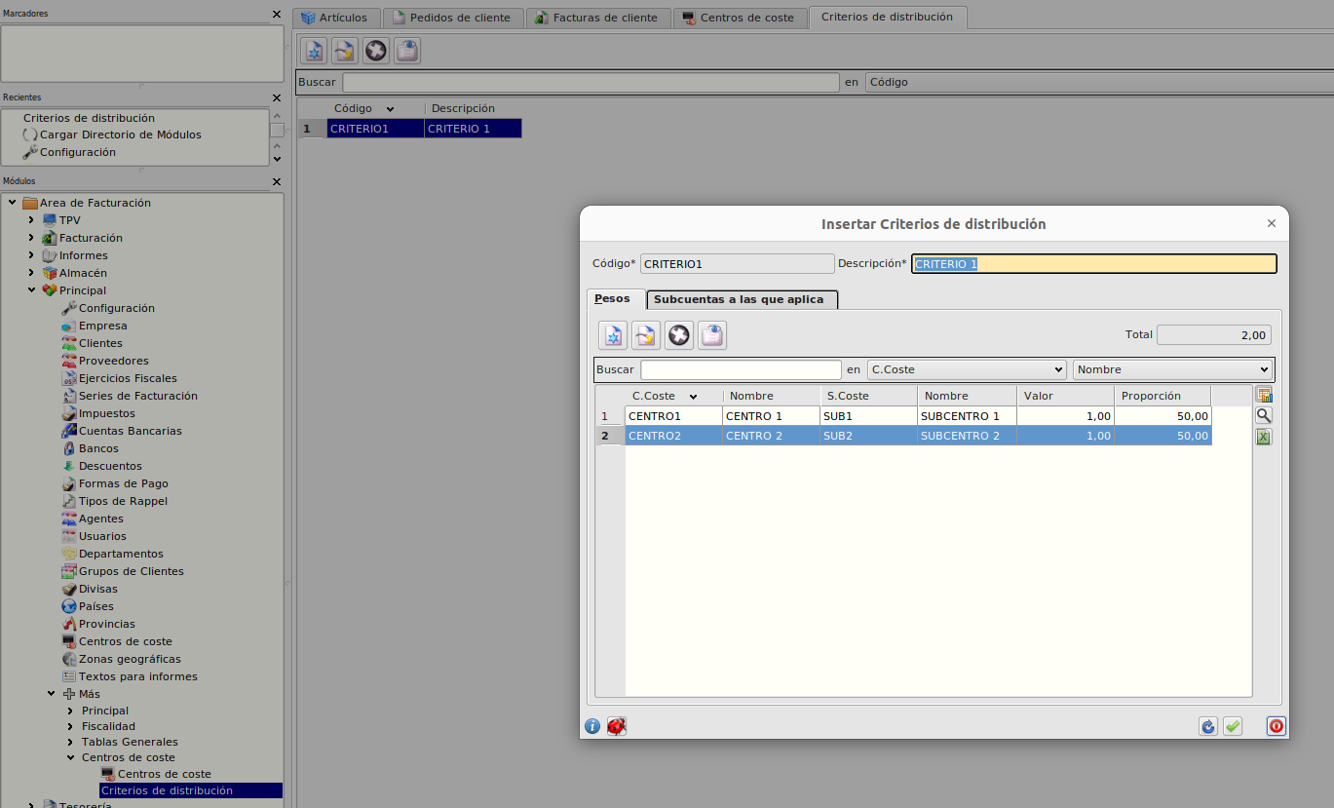The width and height of the screenshot is (1334, 808).
Task: Switch to the Centros de coste tab
Action: [x=740, y=18]
